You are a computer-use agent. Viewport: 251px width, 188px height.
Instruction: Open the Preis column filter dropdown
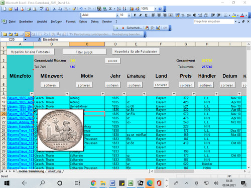[x=194, y=94]
